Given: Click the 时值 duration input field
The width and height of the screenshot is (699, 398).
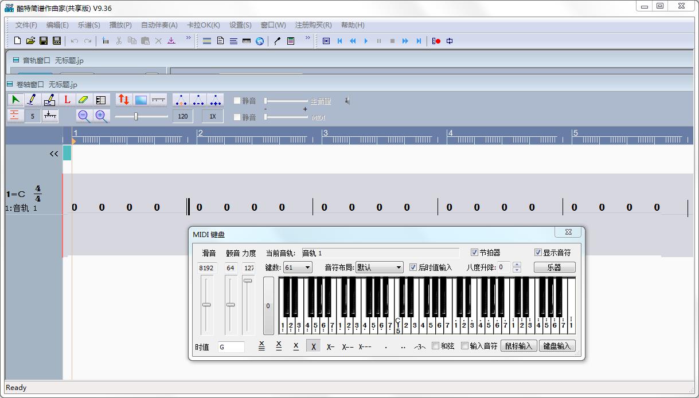Looking at the screenshot, I should tap(232, 346).
